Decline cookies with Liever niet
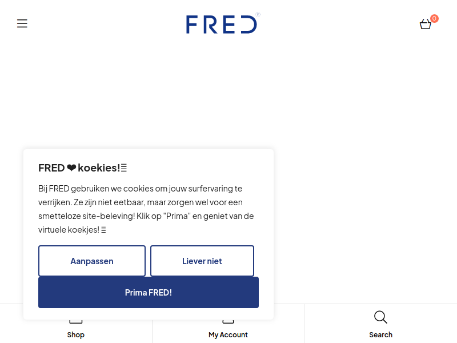 tap(202, 261)
